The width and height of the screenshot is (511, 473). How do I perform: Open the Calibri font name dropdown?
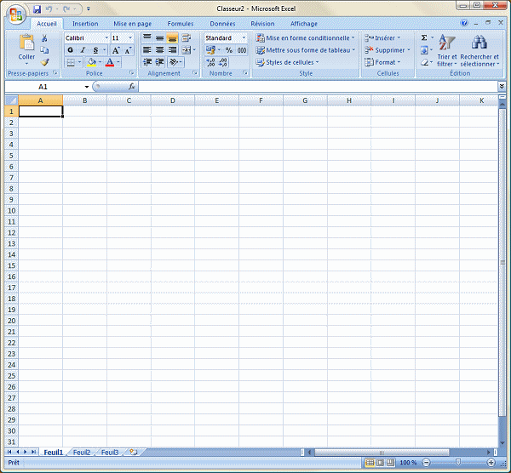(106, 38)
